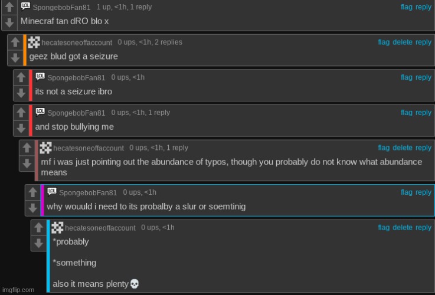Downvote the "its not a seizure ibro" comment
This screenshot has height=295, width=435.
point(21,93)
